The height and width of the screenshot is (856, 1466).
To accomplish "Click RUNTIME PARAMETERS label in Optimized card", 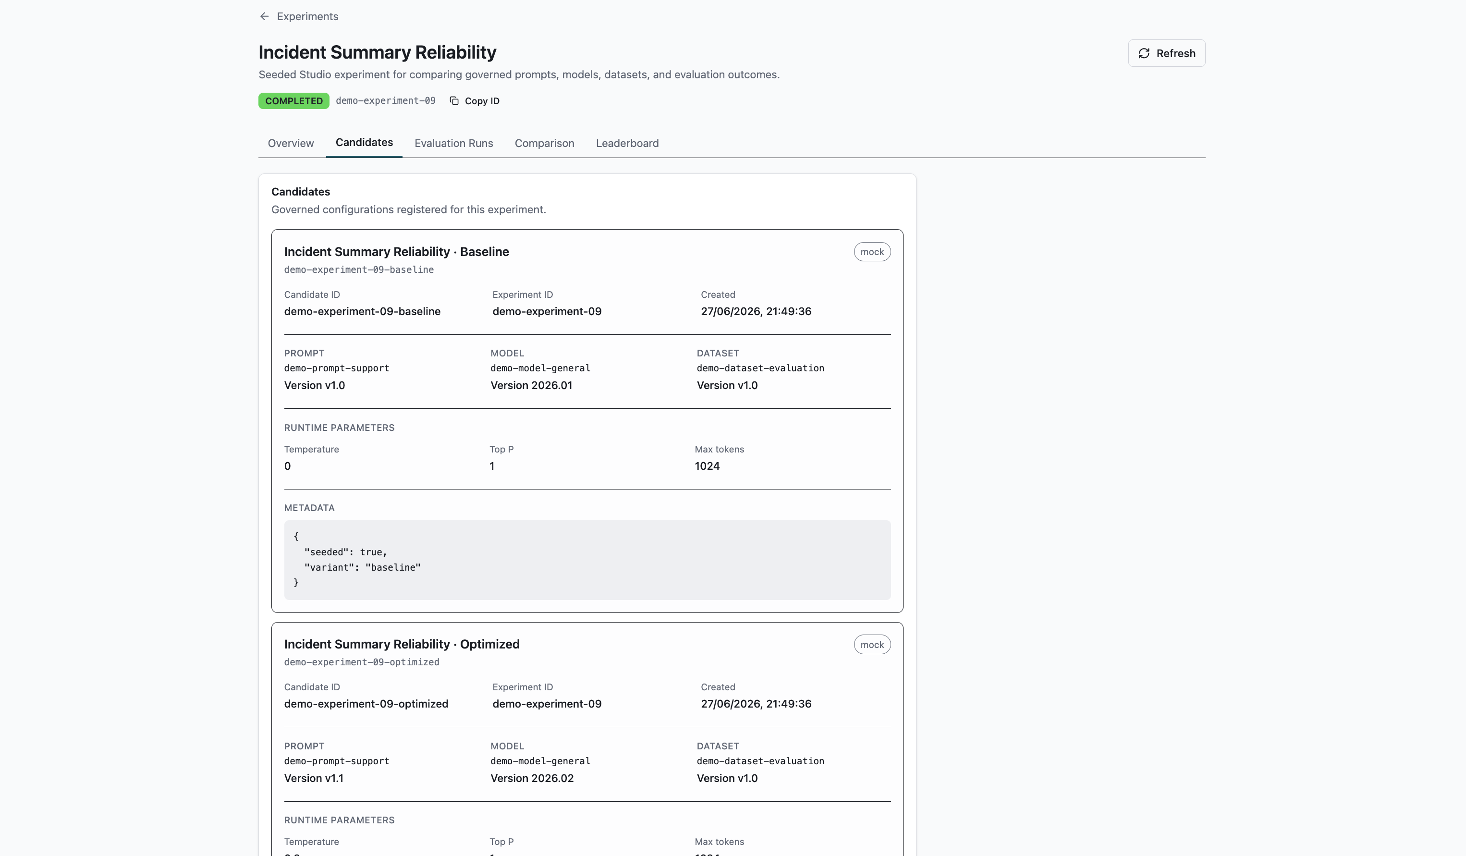I will (339, 820).
